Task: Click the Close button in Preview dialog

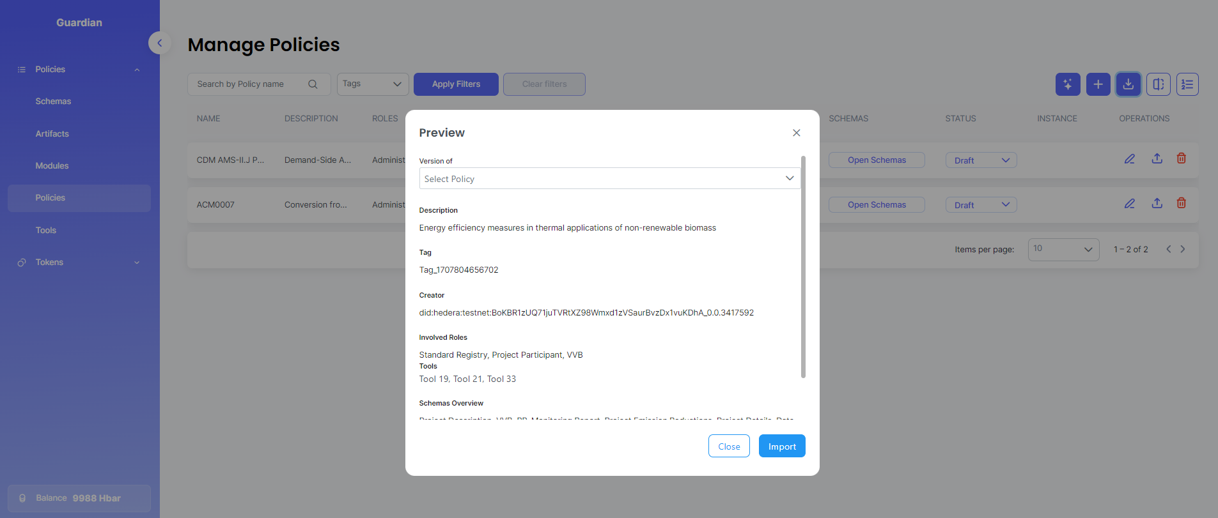Action: click(x=728, y=446)
